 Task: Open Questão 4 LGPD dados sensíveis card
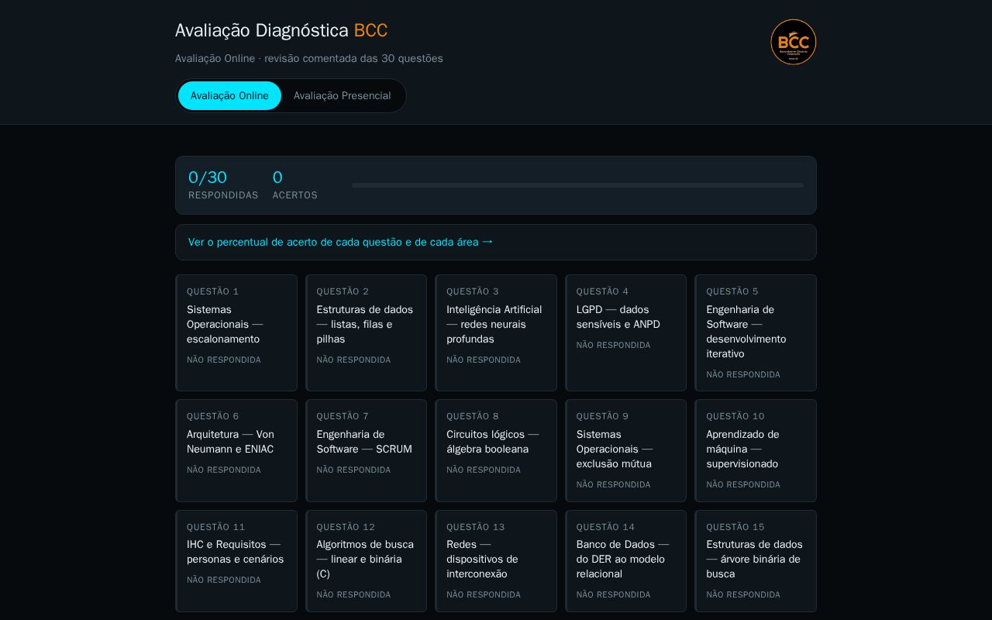(x=626, y=332)
